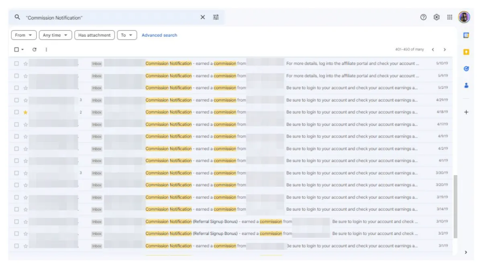Get add-ons via plus icon
482x271 pixels.
(x=466, y=112)
